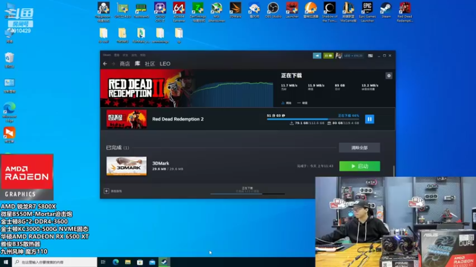Screen dimensions: 476x267
Task: Open the AIDA64 Extreme desktop shortcut
Action: pos(179,12)
